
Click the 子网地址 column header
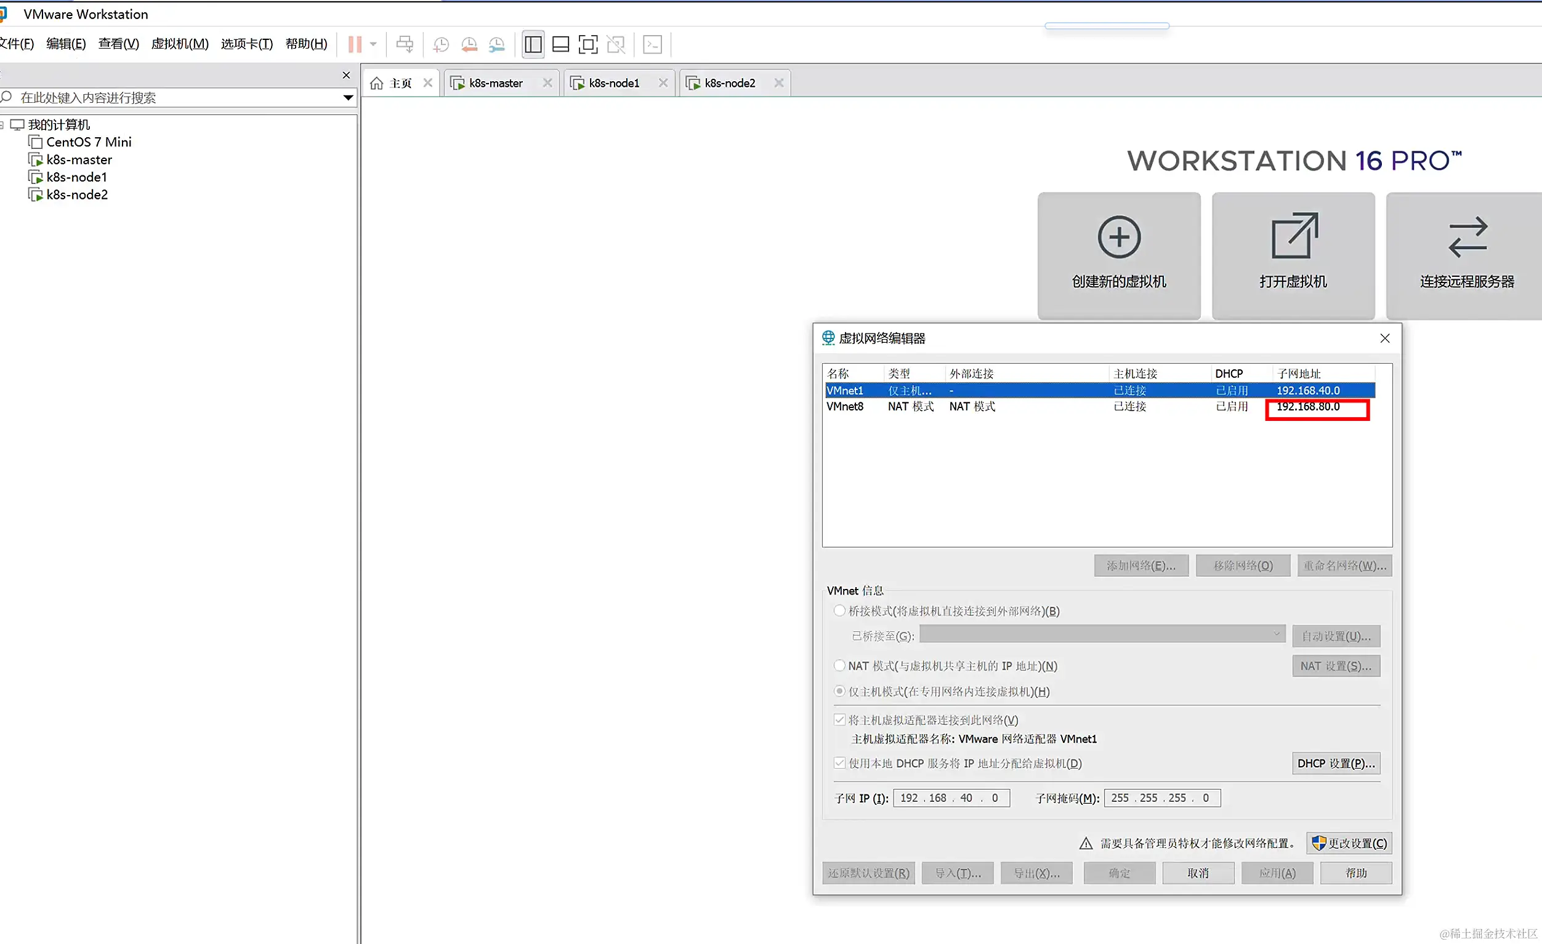[1323, 374]
